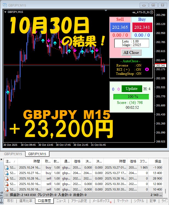Open the マーケット tab
Image resolution: width=169 pixels, height=205 pixels.
[123, 201]
